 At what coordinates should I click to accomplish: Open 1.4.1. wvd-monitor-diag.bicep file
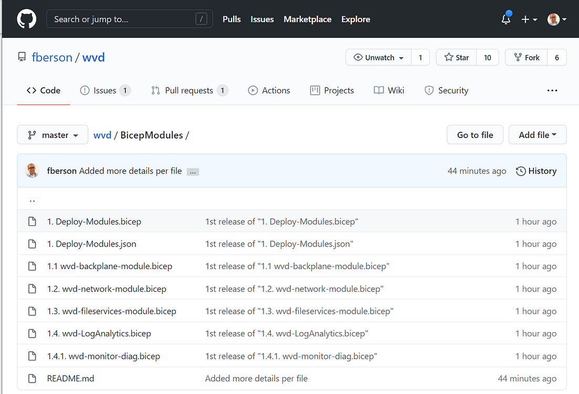point(103,356)
